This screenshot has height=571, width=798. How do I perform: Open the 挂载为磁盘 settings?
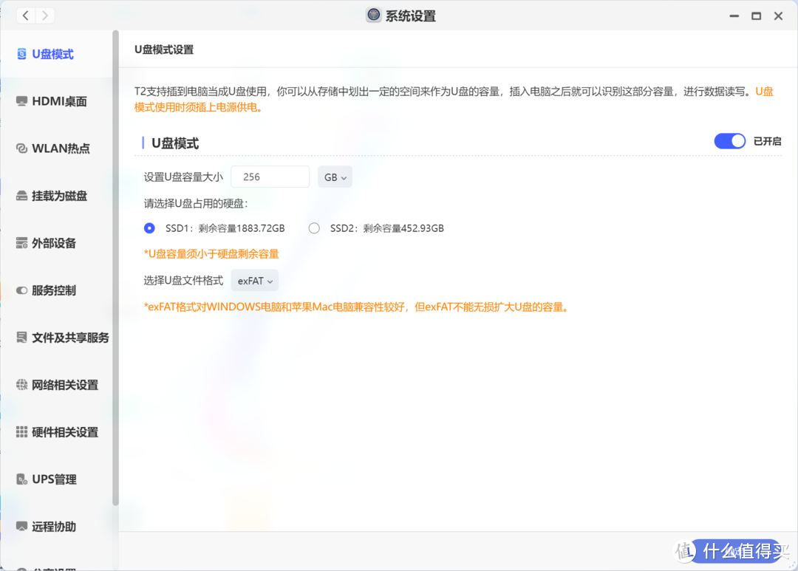click(x=53, y=195)
